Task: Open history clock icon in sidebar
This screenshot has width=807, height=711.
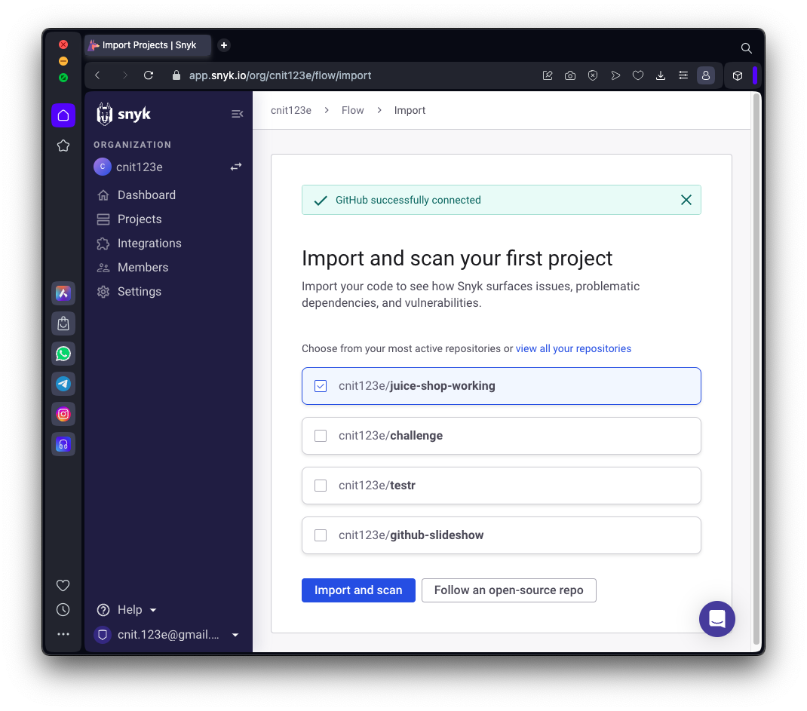Action: pos(63,610)
